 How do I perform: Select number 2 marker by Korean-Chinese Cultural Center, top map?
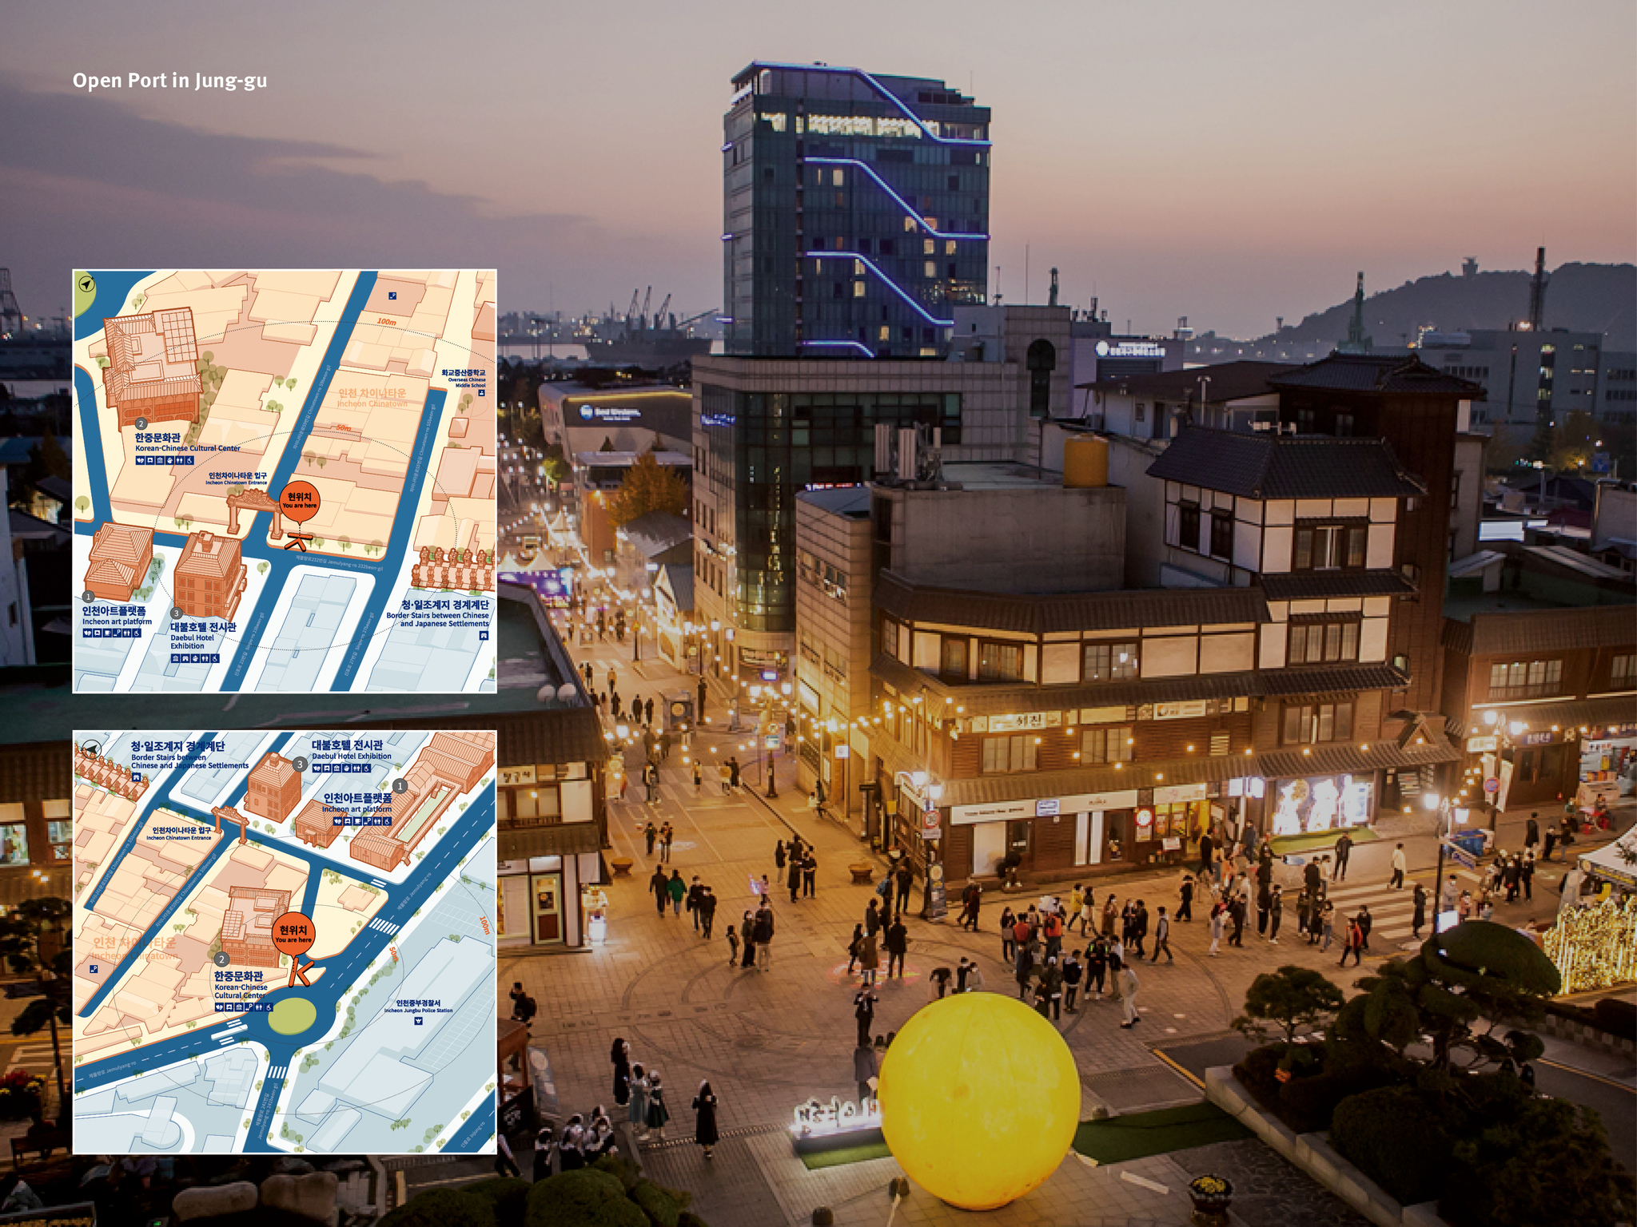(141, 423)
